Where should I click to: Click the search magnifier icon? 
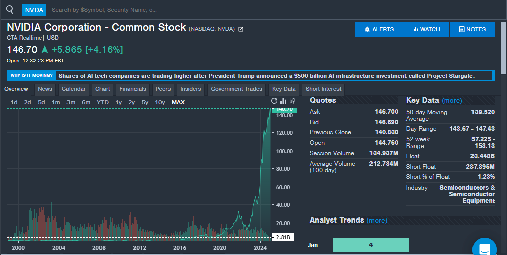tap(10, 9)
